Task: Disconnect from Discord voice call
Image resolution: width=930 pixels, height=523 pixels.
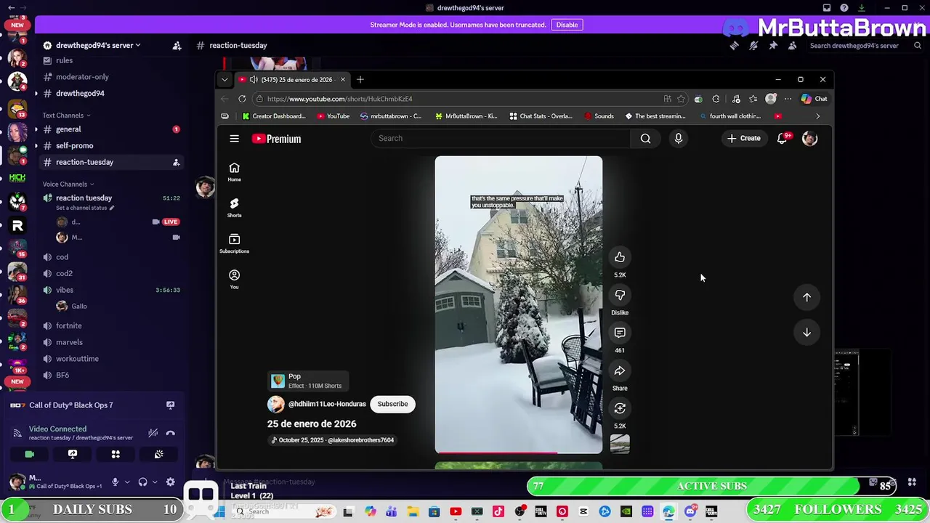Action: pyautogui.click(x=171, y=433)
